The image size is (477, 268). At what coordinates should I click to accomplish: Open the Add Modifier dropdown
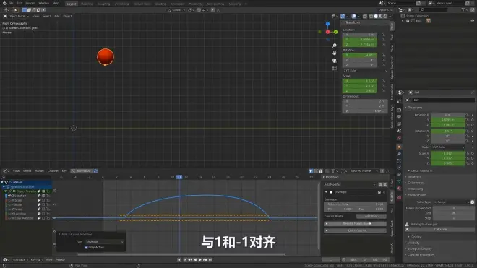point(350,185)
